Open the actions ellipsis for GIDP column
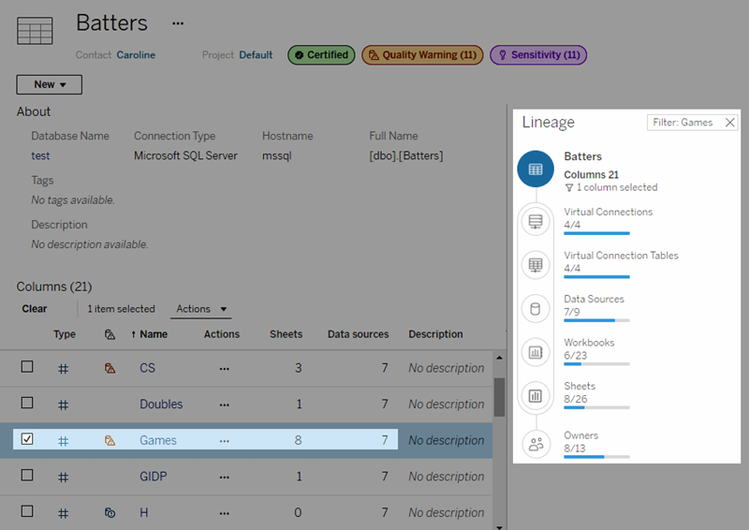 tap(225, 477)
